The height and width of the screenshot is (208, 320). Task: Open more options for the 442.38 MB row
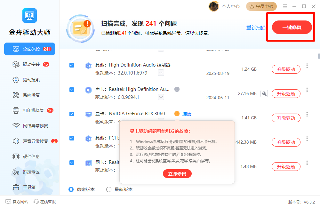pyautogui.click(x=307, y=139)
